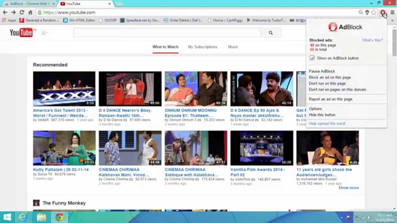Choose Report an ad on this page
397x223 pixels.
pyautogui.click(x=330, y=99)
